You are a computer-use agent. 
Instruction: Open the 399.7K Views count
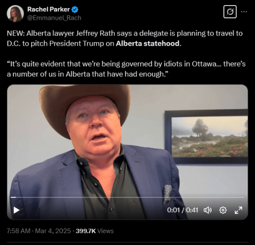click(x=95, y=231)
